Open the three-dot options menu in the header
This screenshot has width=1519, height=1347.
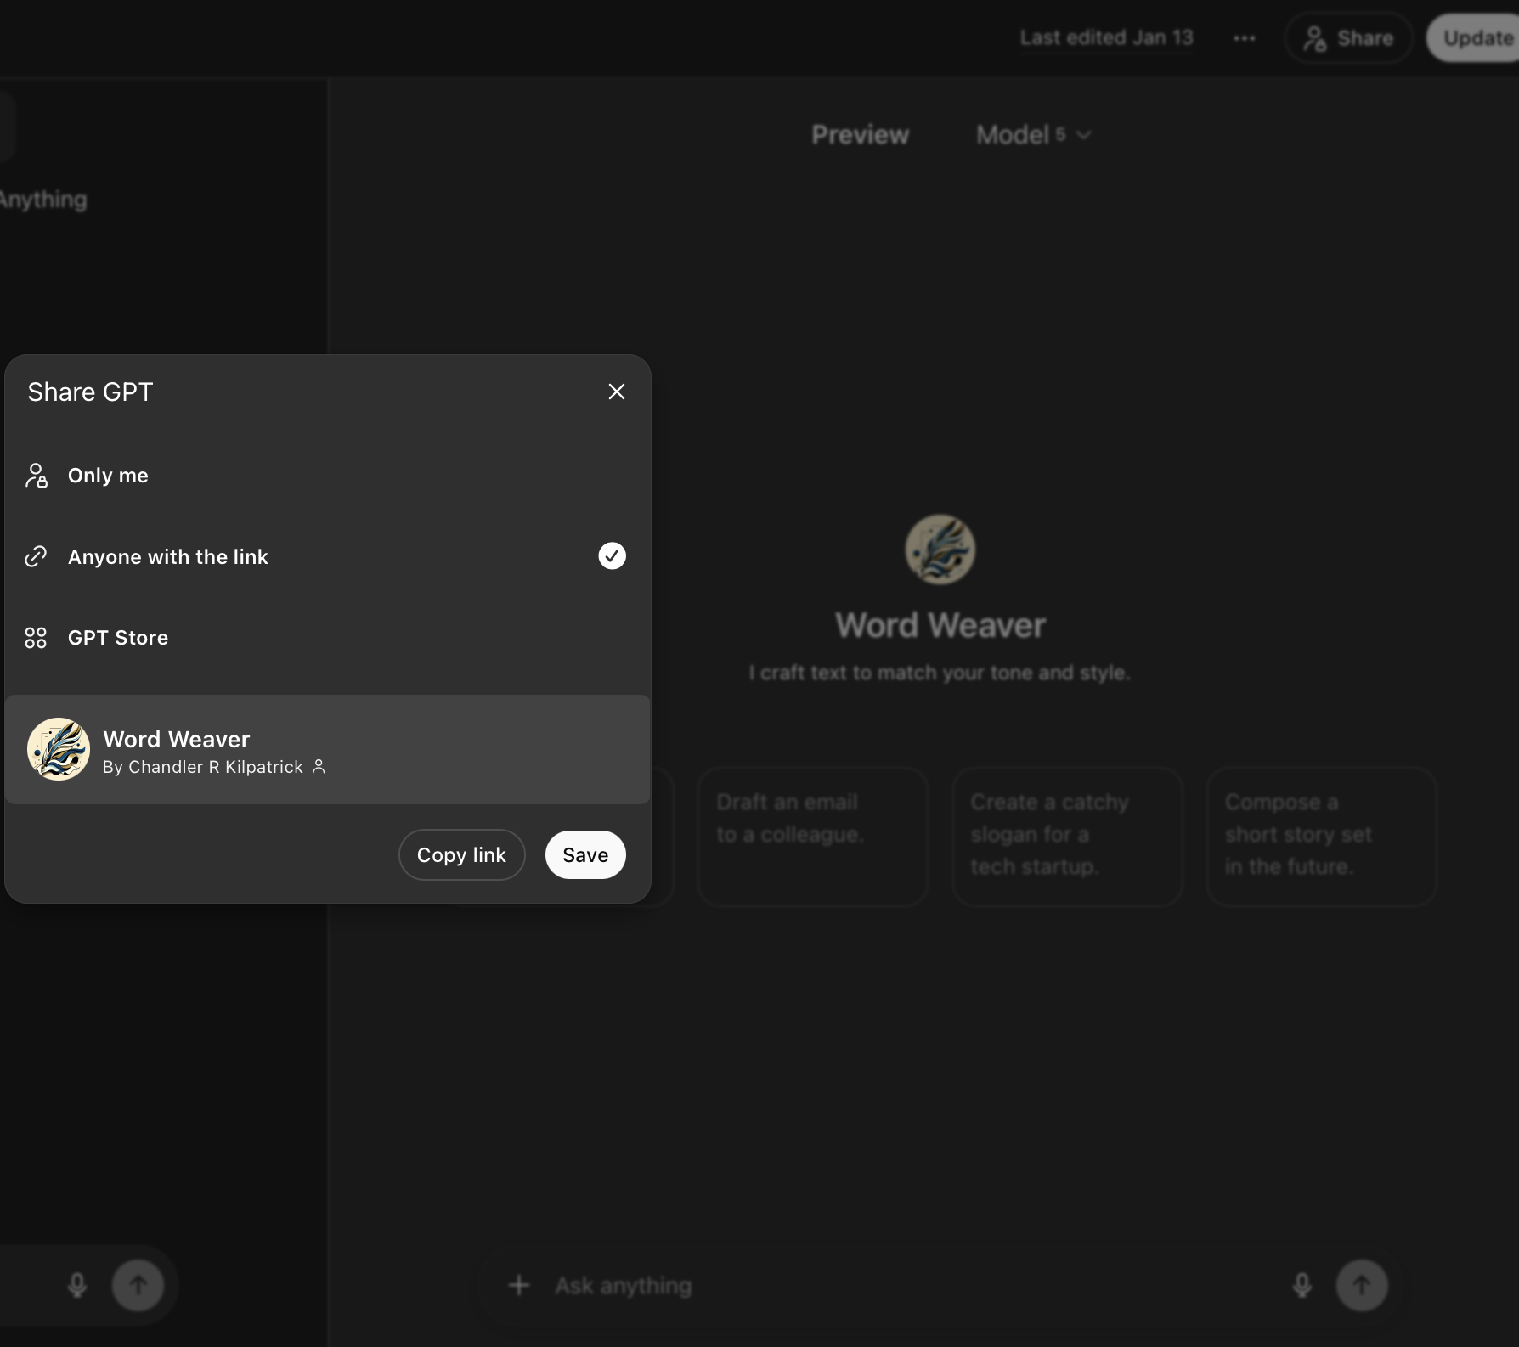pos(1244,37)
